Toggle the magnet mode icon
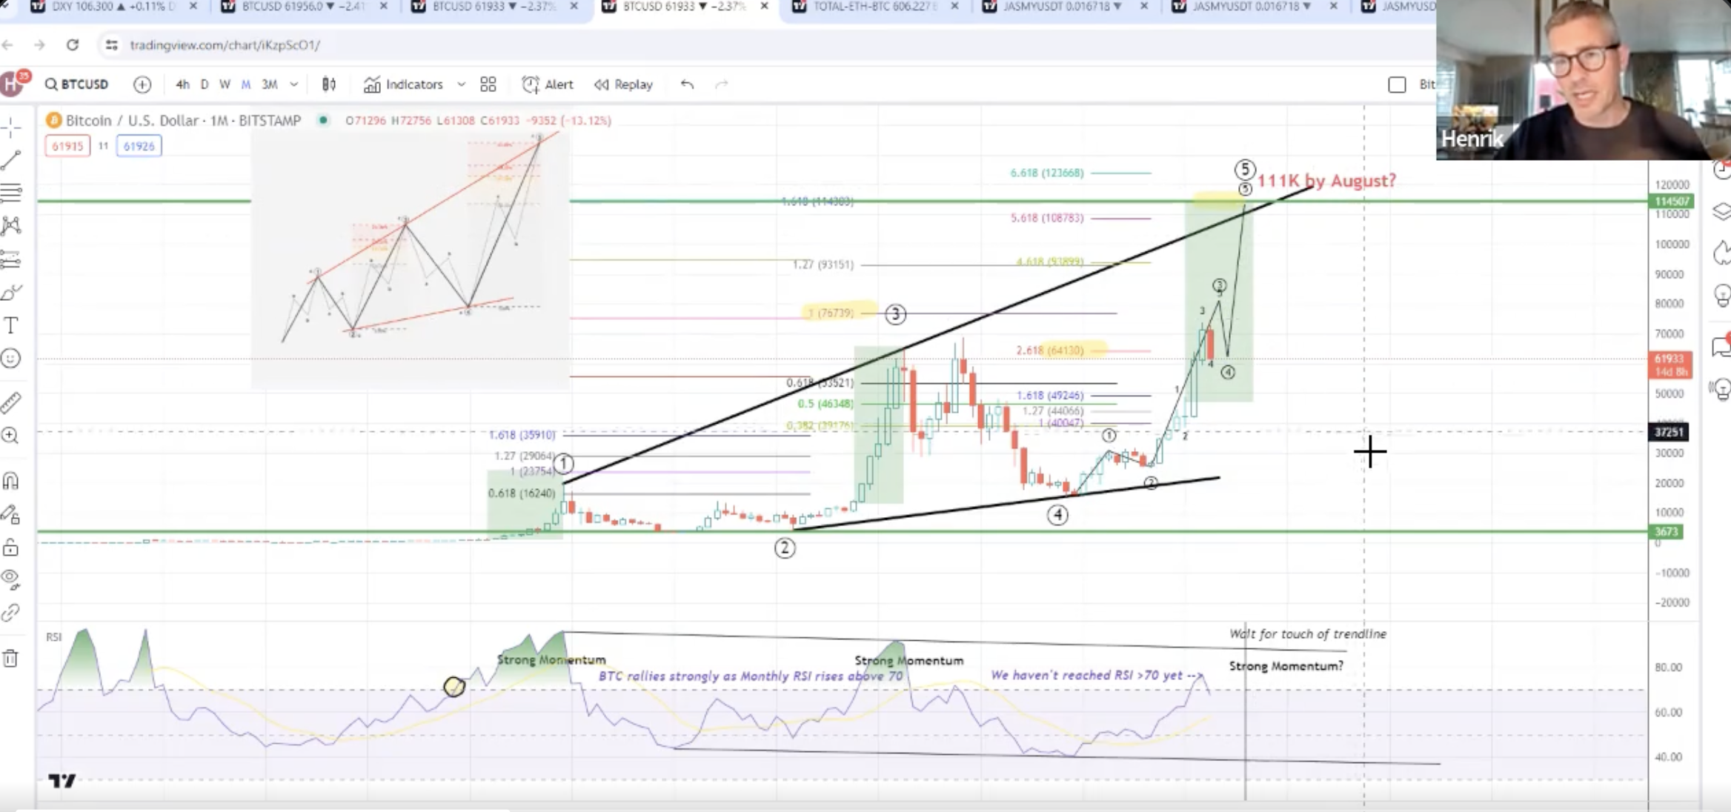 pos(10,482)
